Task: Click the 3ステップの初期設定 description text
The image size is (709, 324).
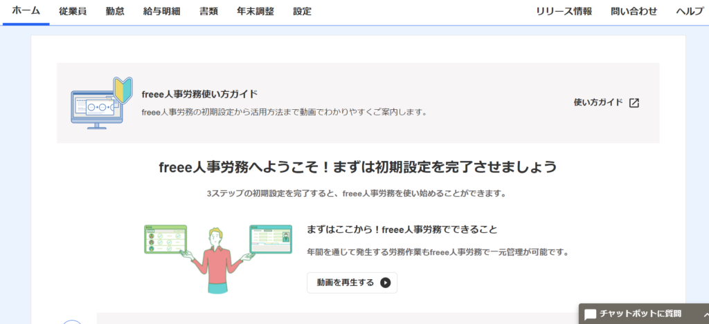Action: coord(357,193)
